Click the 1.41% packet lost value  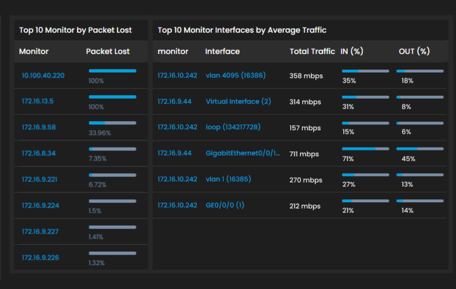tap(96, 237)
